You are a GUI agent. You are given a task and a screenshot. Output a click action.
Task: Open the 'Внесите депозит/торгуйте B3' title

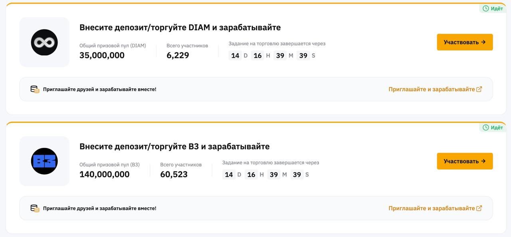pyautogui.click(x=174, y=146)
